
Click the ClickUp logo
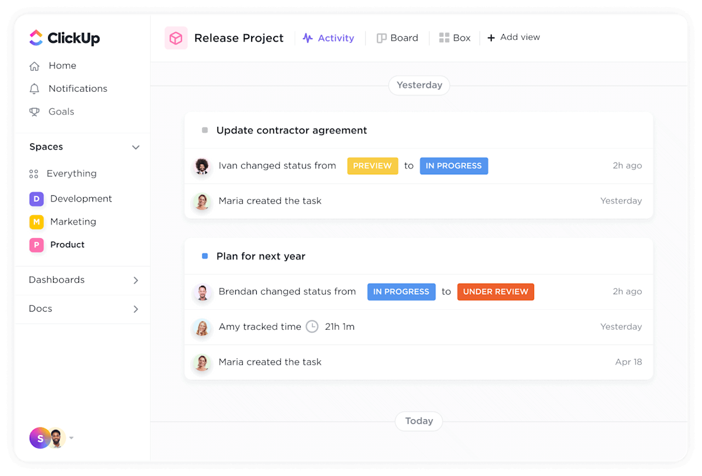(64, 37)
